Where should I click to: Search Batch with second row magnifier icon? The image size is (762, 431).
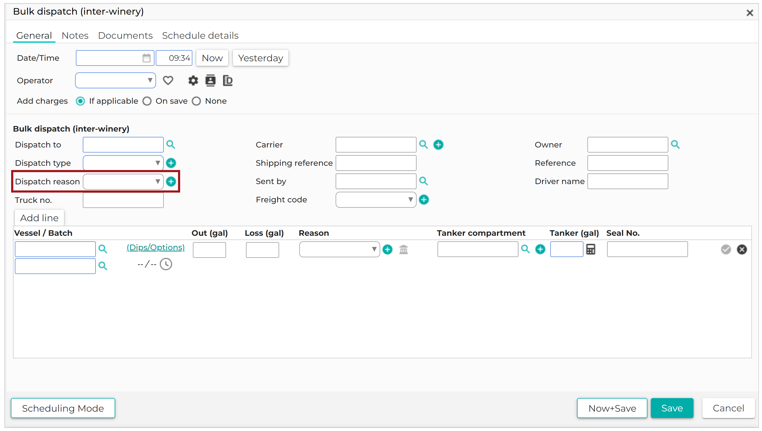(x=102, y=266)
